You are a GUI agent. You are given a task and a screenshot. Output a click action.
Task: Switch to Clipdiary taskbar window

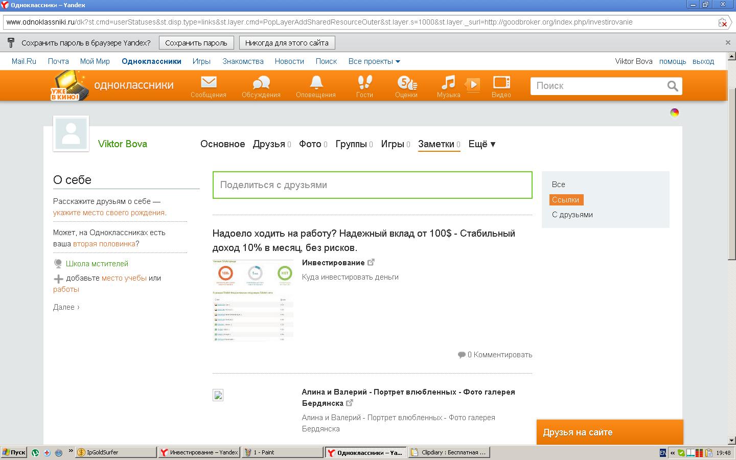tap(449, 452)
